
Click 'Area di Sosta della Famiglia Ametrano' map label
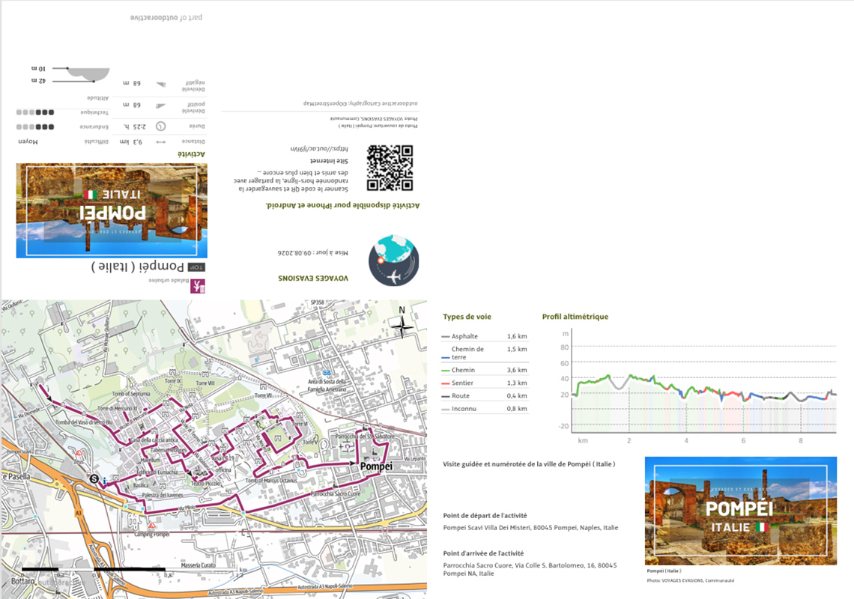(x=327, y=385)
